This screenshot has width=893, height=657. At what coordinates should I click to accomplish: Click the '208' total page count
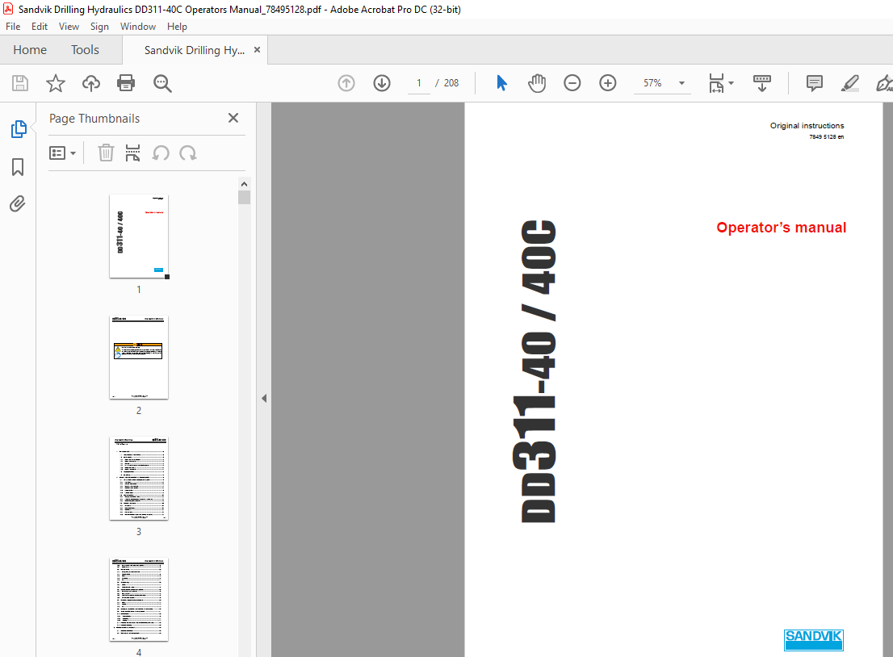[451, 83]
